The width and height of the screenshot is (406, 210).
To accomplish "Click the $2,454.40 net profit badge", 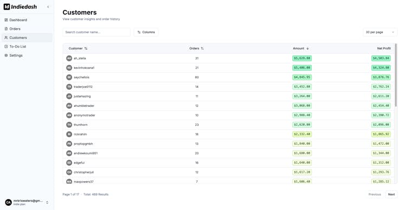I will point(381,106).
